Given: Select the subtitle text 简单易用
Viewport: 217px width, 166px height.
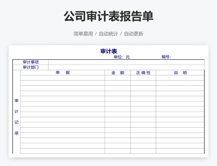Looking at the screenshot, I should point(83,34).
